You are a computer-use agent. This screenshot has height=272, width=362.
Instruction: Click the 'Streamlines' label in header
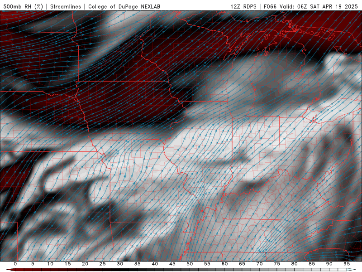(66, 6)
